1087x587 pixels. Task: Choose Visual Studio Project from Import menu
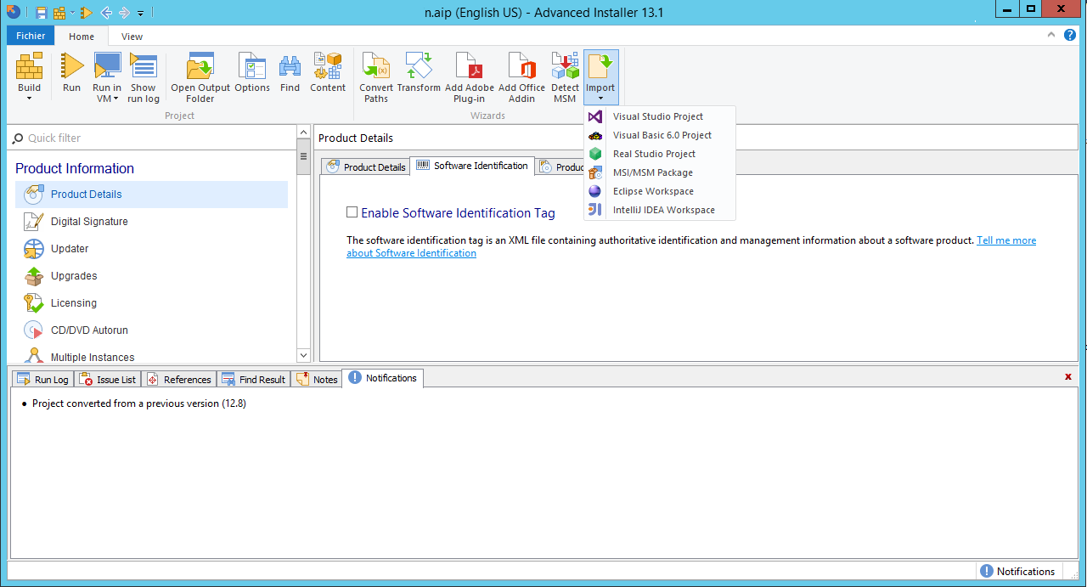(x=657, y=116)
